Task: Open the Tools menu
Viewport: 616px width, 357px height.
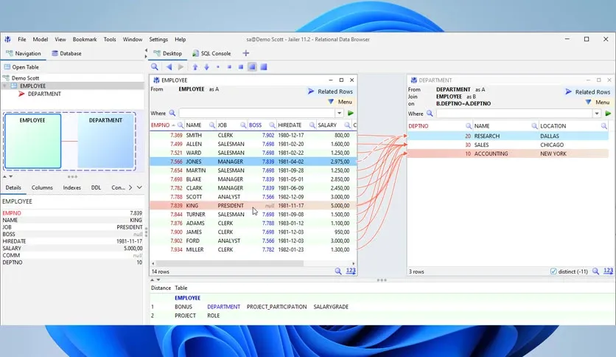Action: tap(110, 39)
